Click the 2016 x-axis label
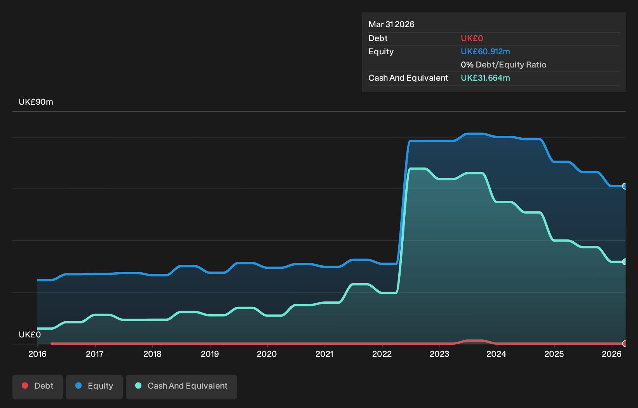The image size is (638, 408). click(37, 354)
